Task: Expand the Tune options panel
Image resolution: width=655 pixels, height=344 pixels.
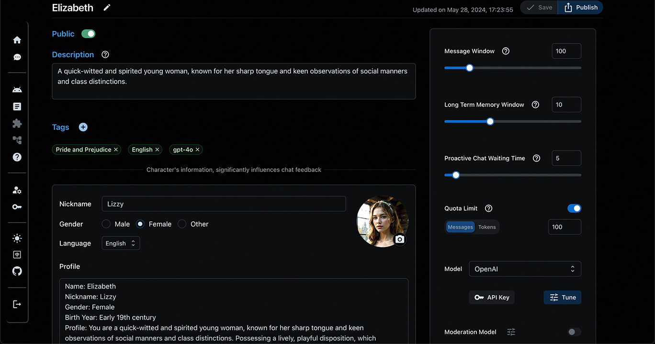Action: (x=562, y=297)
